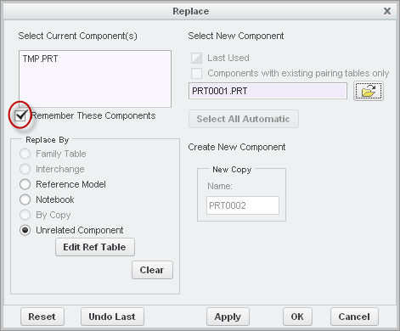The image size is (400, 331).
Task: Toggle Remember These Components checkbox
Action: [x=20, y=115]
